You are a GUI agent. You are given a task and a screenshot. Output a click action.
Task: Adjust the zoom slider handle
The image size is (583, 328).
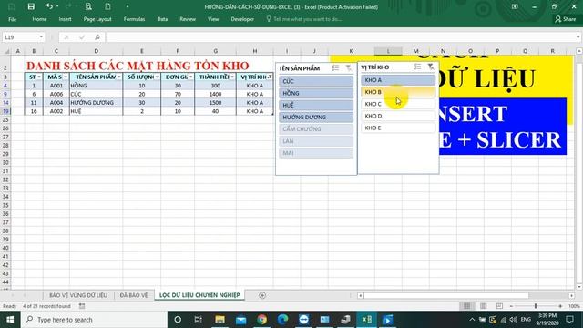coord(536,306)
